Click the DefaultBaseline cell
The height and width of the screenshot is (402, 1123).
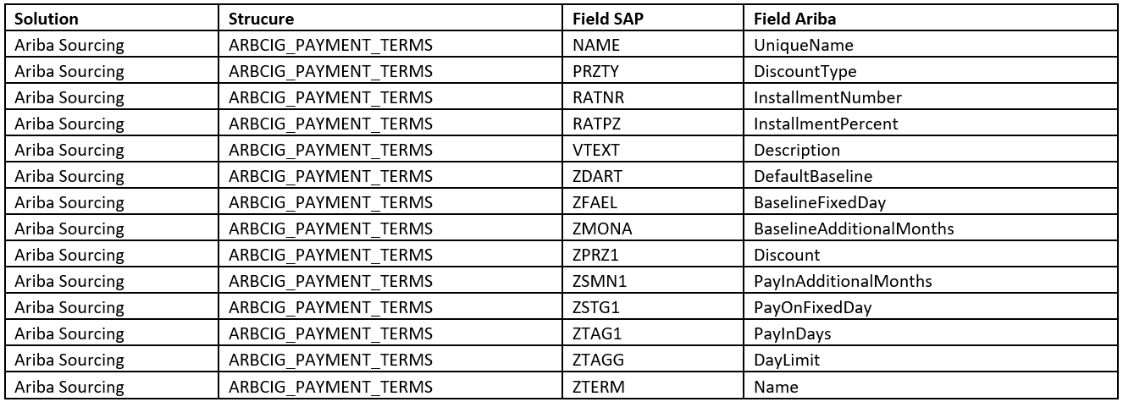932,177
